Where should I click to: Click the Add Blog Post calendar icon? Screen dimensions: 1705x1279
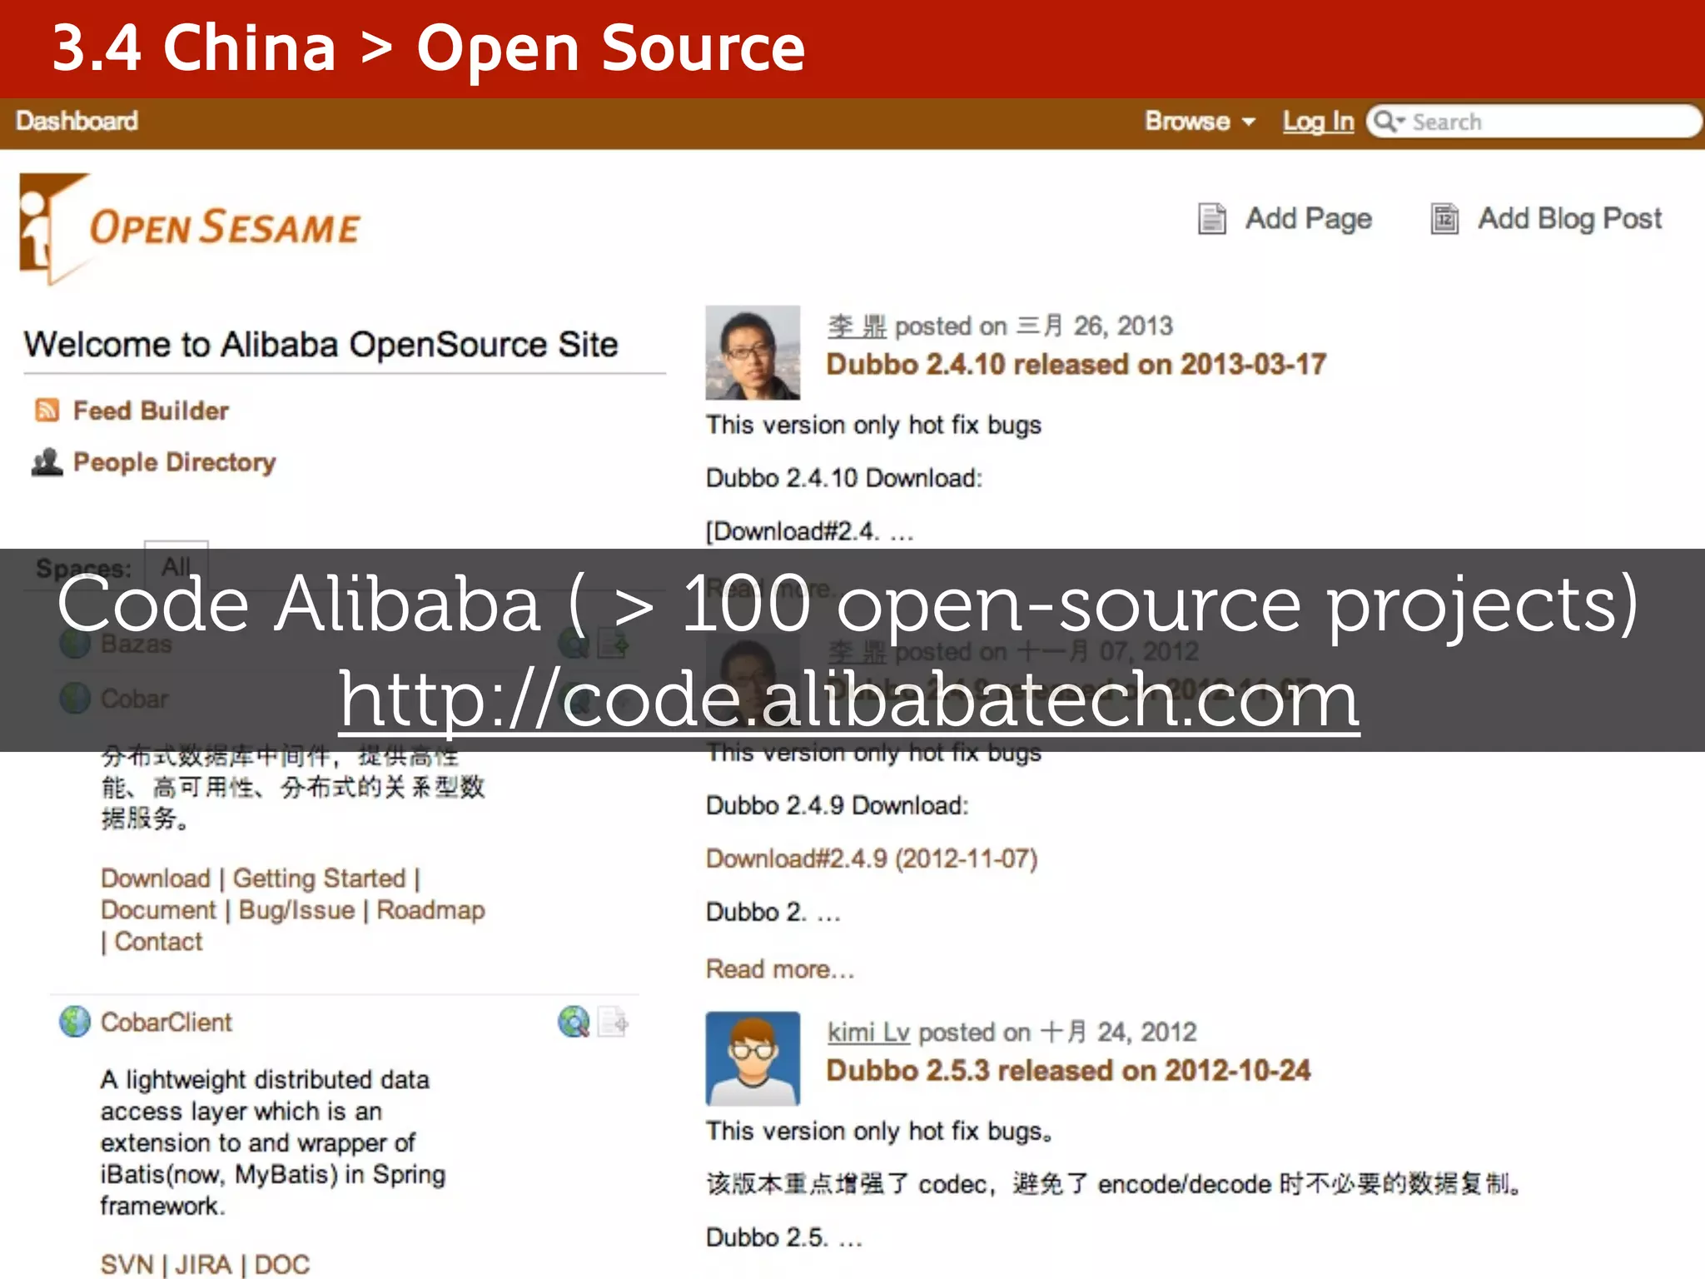[1444, 219]
